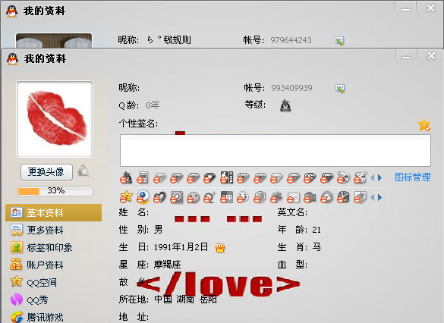Click the shield security service icon

pyautogui.click(x=260, y=197)
